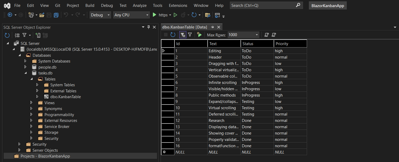The image size is (399, 162).
Task: Open the File menu
Action: (x=17, y=5)
